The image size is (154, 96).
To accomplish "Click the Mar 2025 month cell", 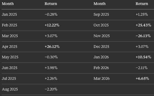I will pyautogui.click(x=10, y=36).
